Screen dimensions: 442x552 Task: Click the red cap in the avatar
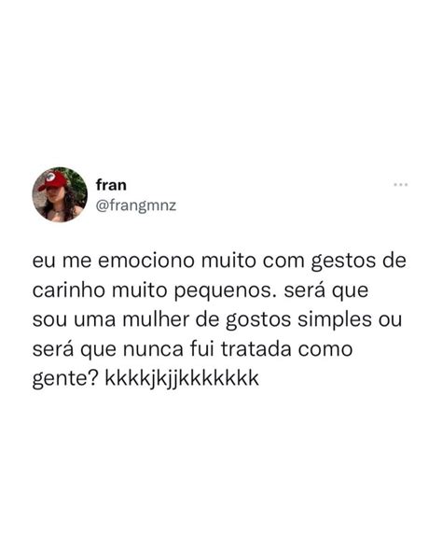click(x=53, y=180)
